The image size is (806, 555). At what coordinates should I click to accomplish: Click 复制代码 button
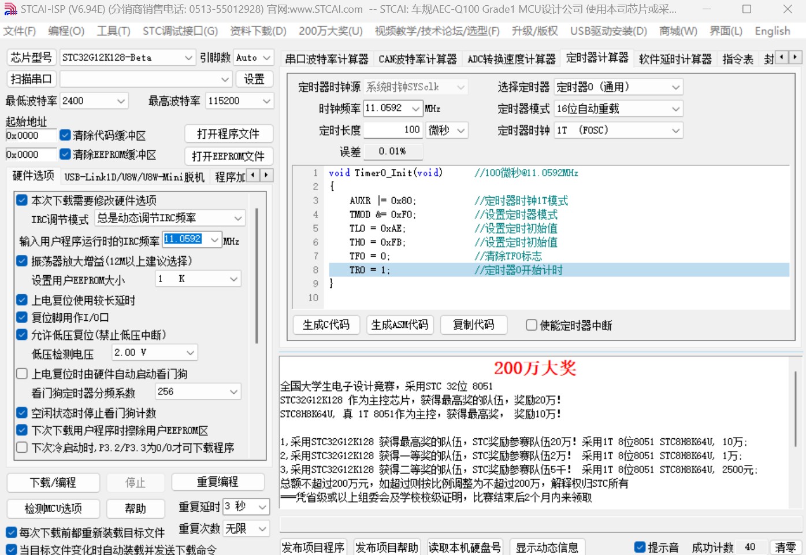coord(474,325)
